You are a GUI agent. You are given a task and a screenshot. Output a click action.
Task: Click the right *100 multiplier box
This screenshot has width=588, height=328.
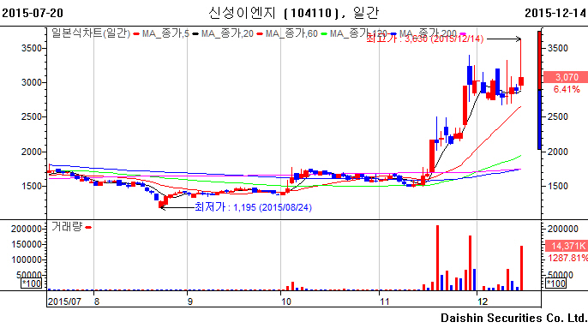(555, 283)
